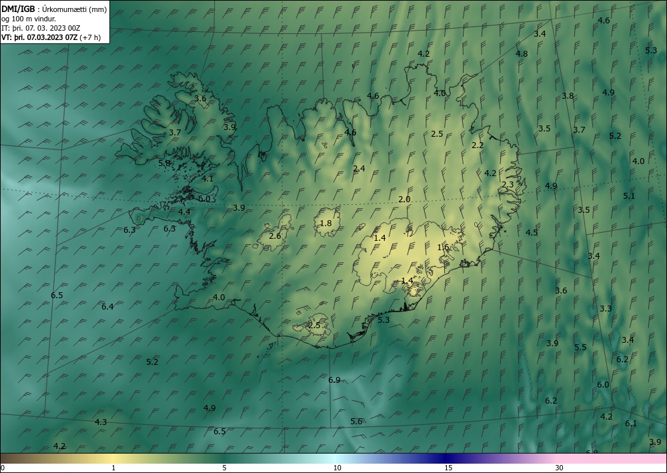Click the 5.6 value label on the map
This screenshot has width=667, height=473.
pos(356,421)
